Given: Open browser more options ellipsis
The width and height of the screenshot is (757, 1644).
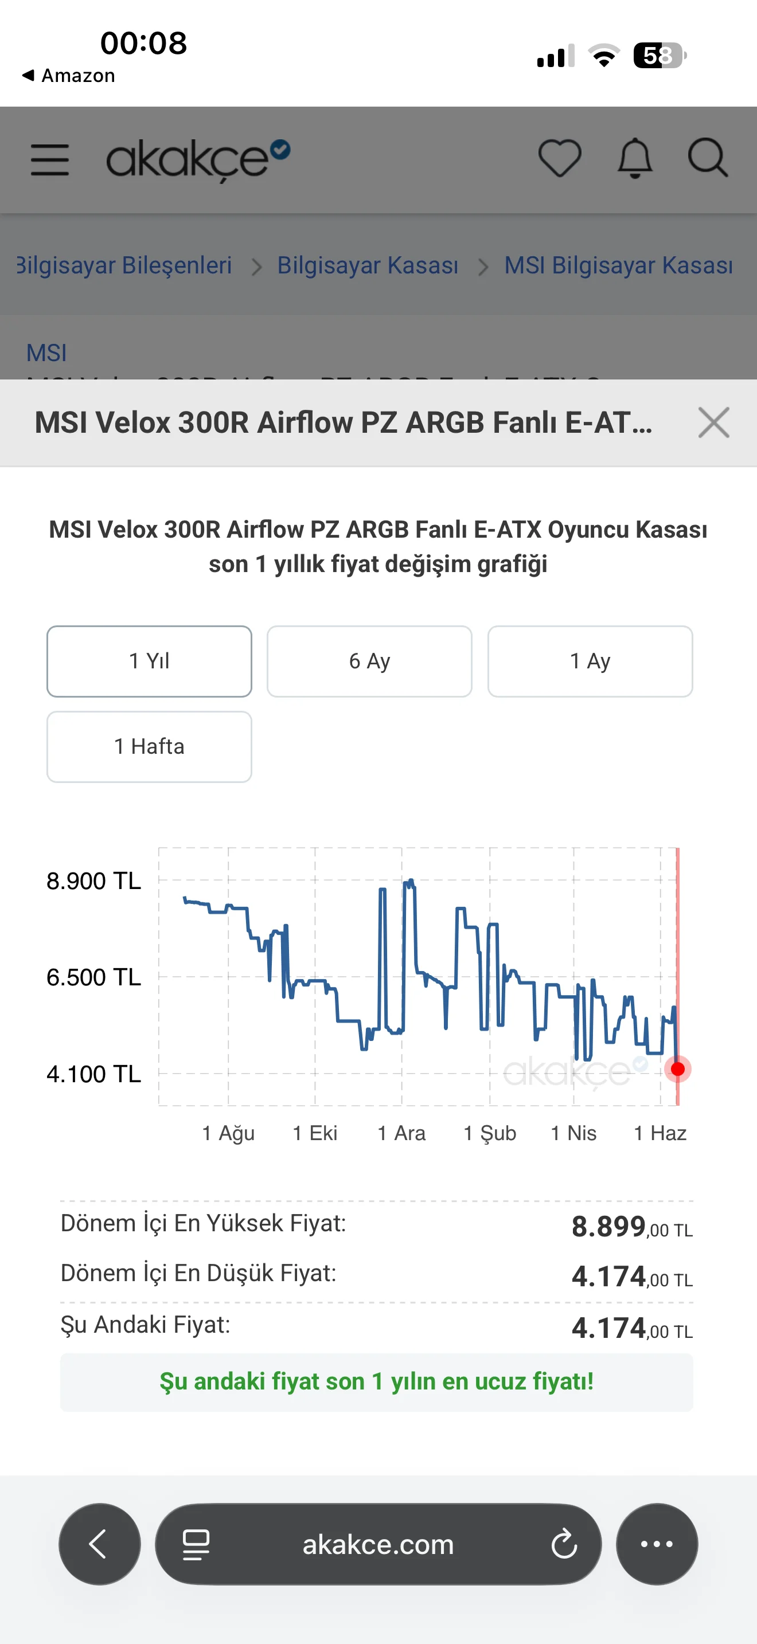Looking at the screenshot, I should click(657, 1543).
